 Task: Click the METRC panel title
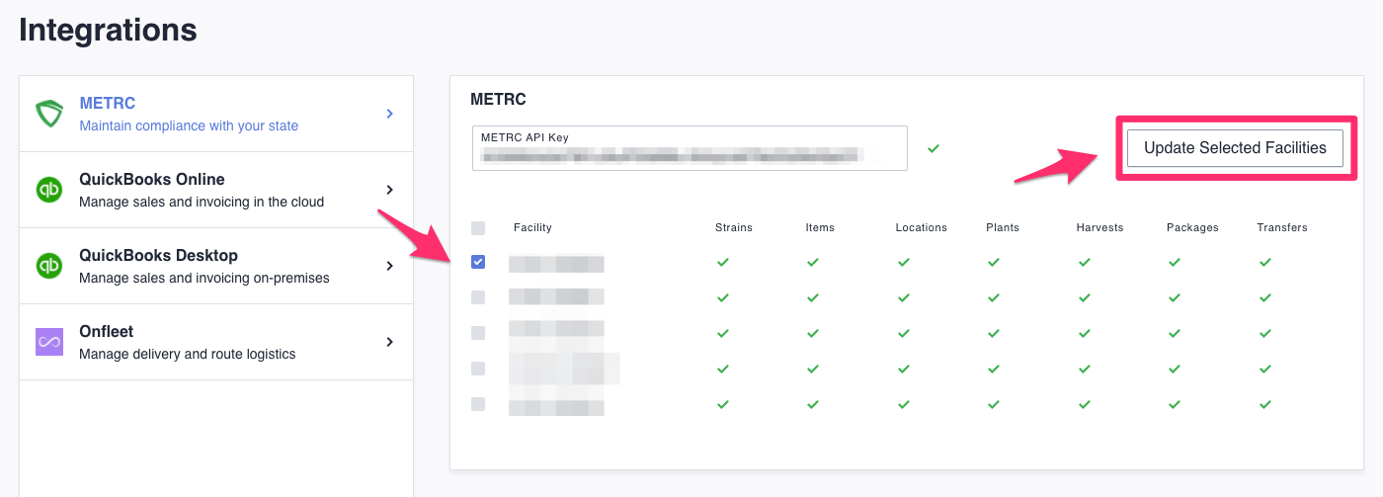pyautogui.click(x=498, y=100)
